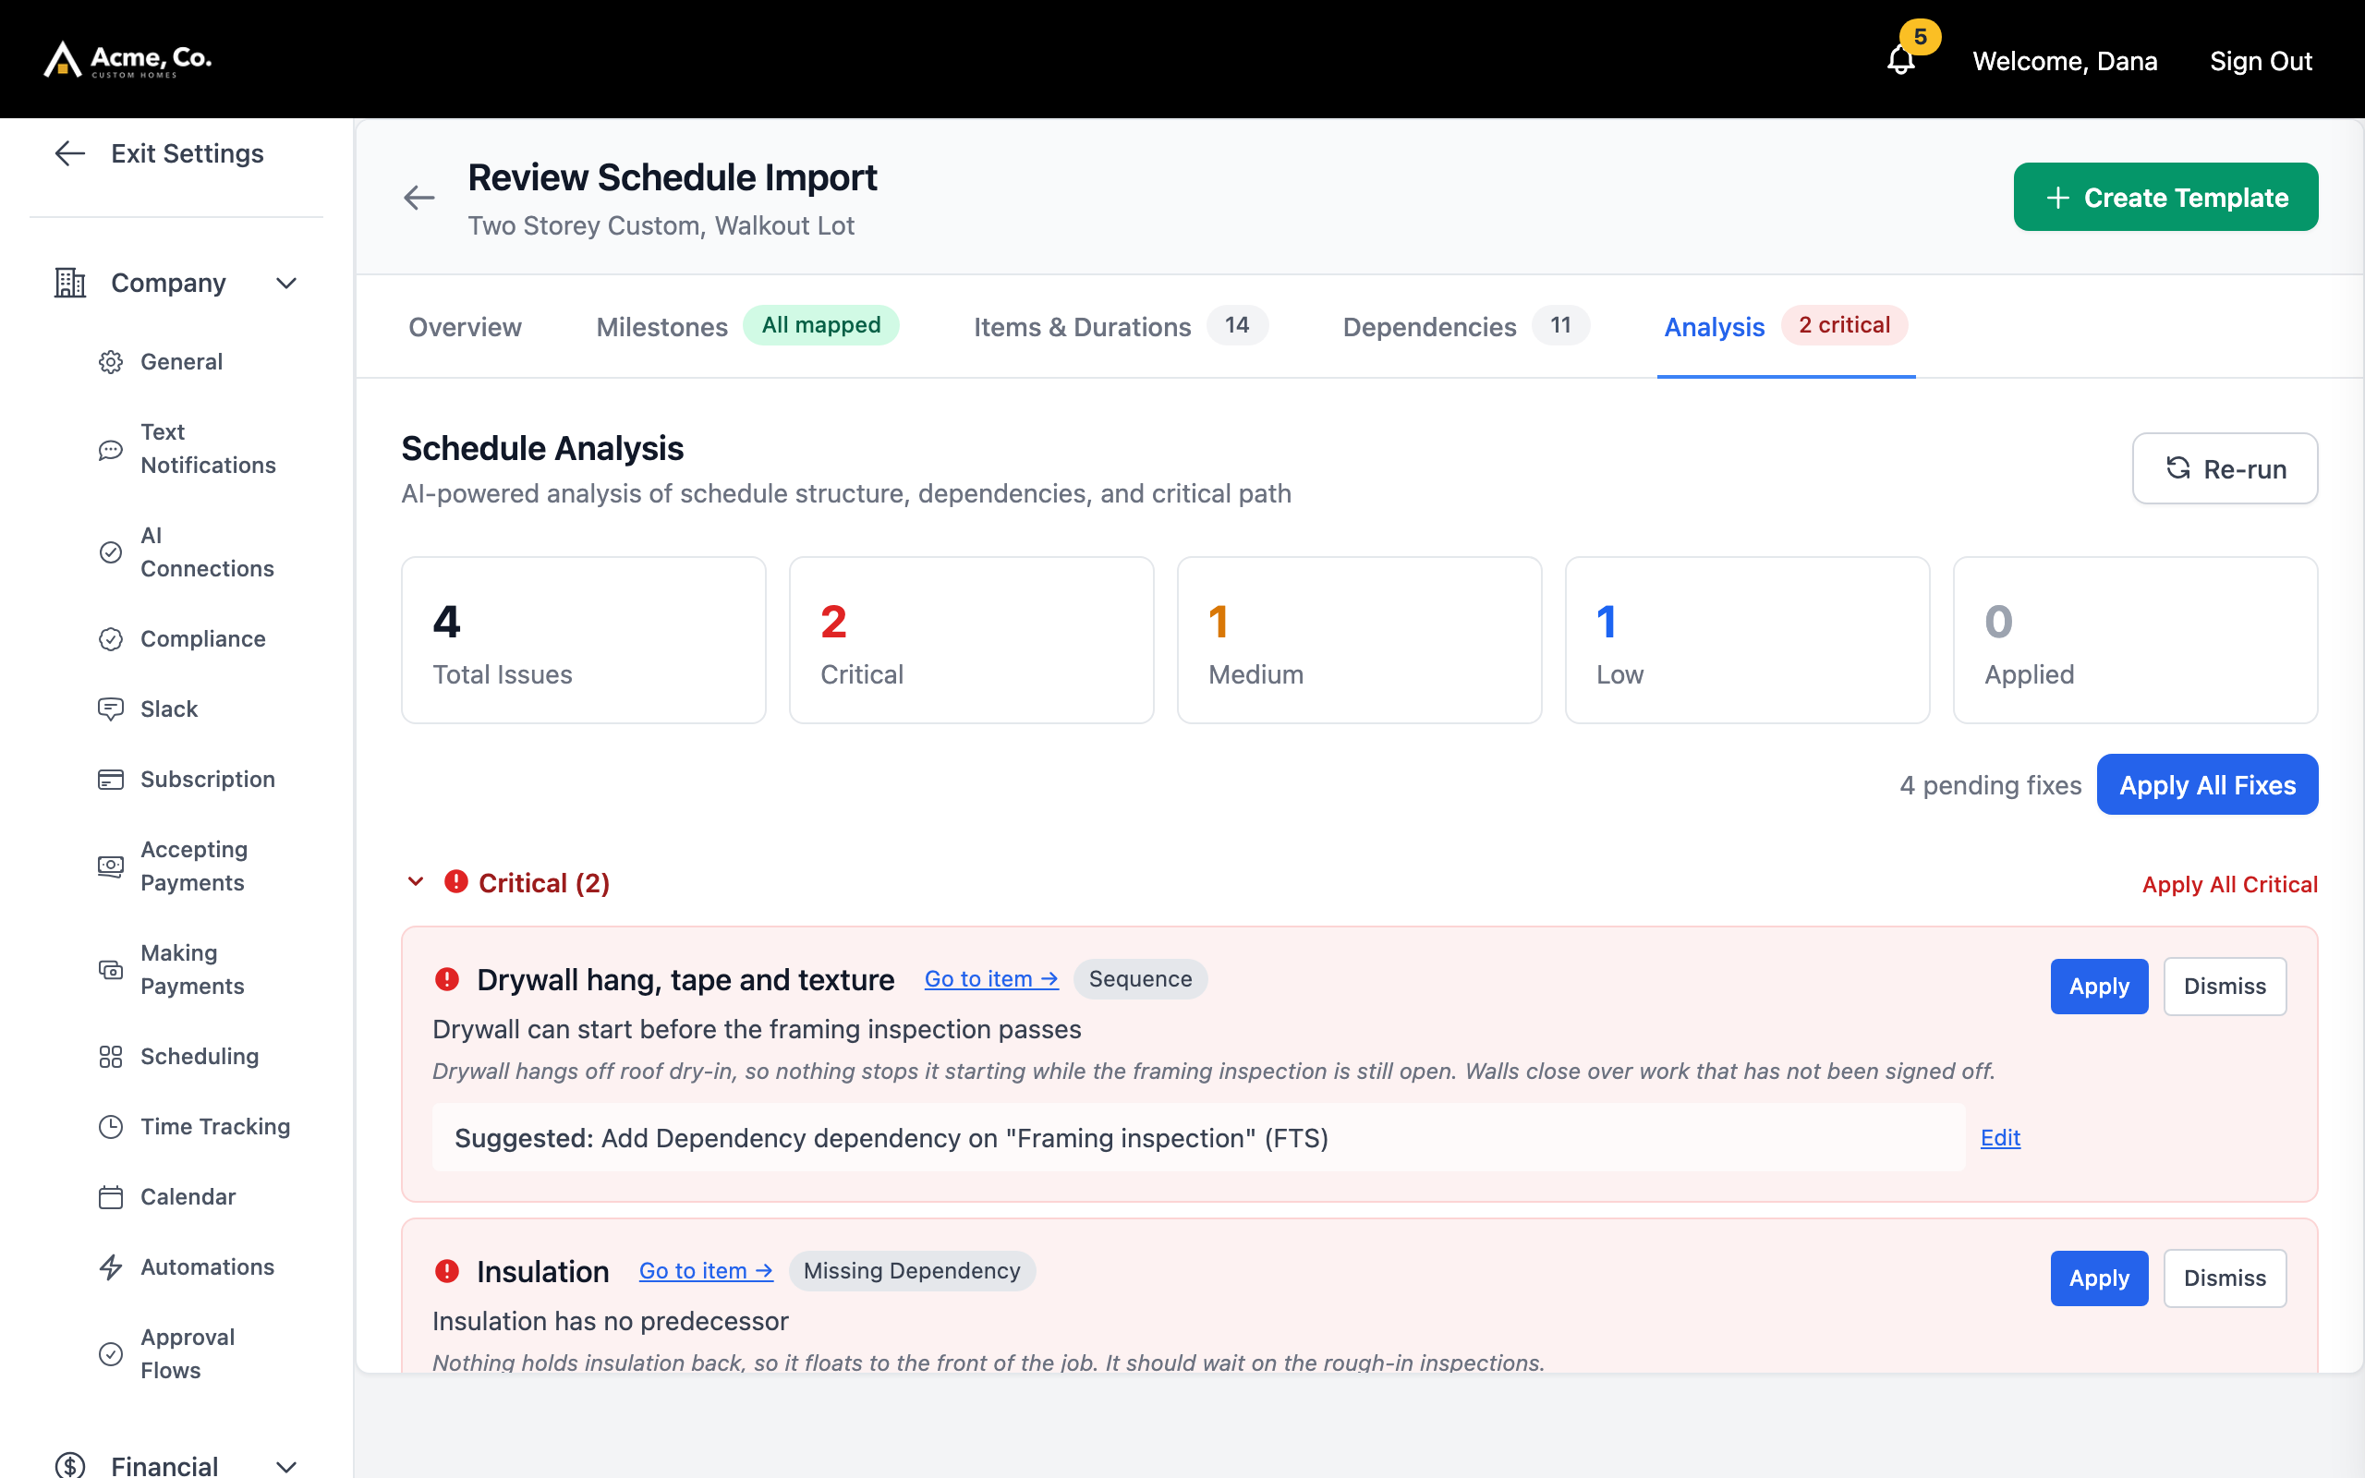The height and width of the screenshot is (1478, 2365).
Task: Click the Subscription card icon
Action: click(111, 780)
